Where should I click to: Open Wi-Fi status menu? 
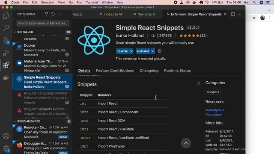tap(207, 3)
